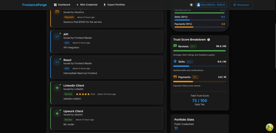Open the API credential title
The height and width of the screenshot is (133, 276).
point(66,34)
